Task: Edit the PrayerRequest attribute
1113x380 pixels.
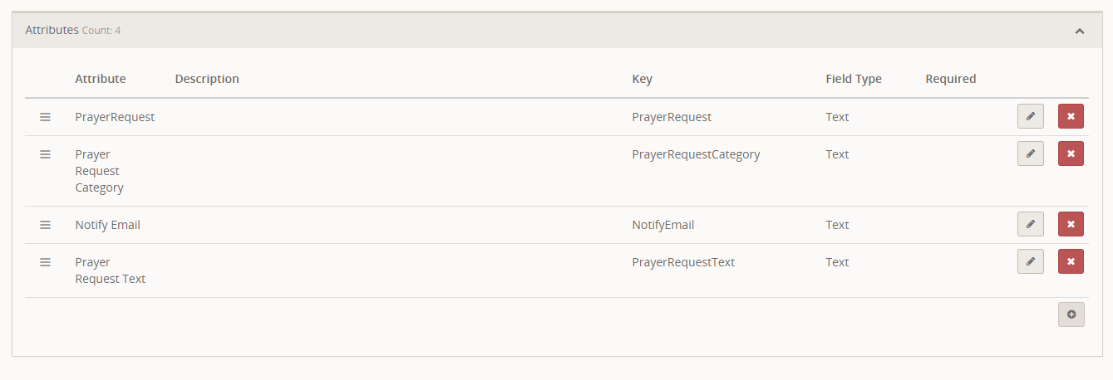Action: click(x=1030, y=116)
